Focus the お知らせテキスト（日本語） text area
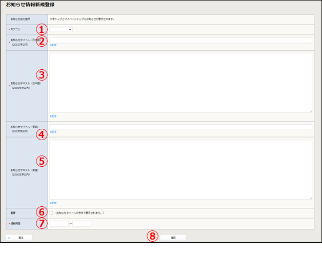This screenshot has width=322, height=253. (180, 82)
